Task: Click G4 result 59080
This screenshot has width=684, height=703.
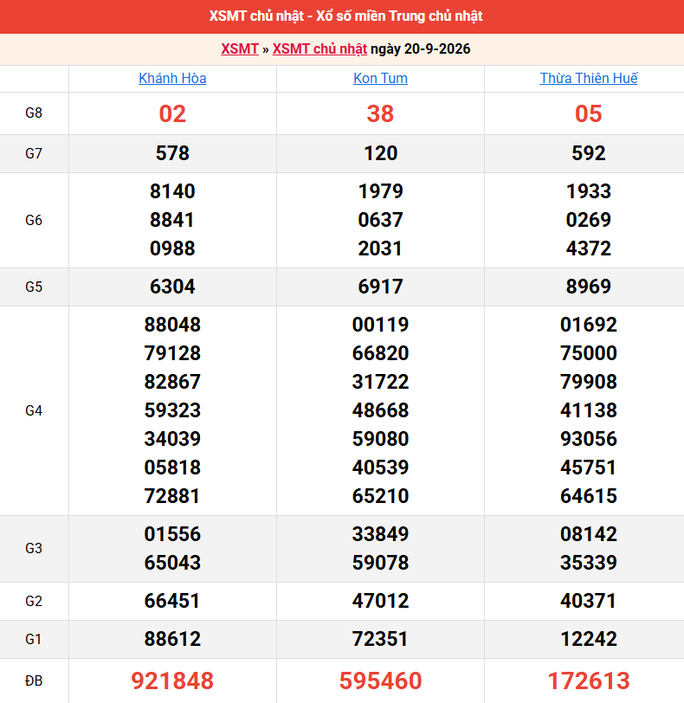Action: [x=381, y=440]
